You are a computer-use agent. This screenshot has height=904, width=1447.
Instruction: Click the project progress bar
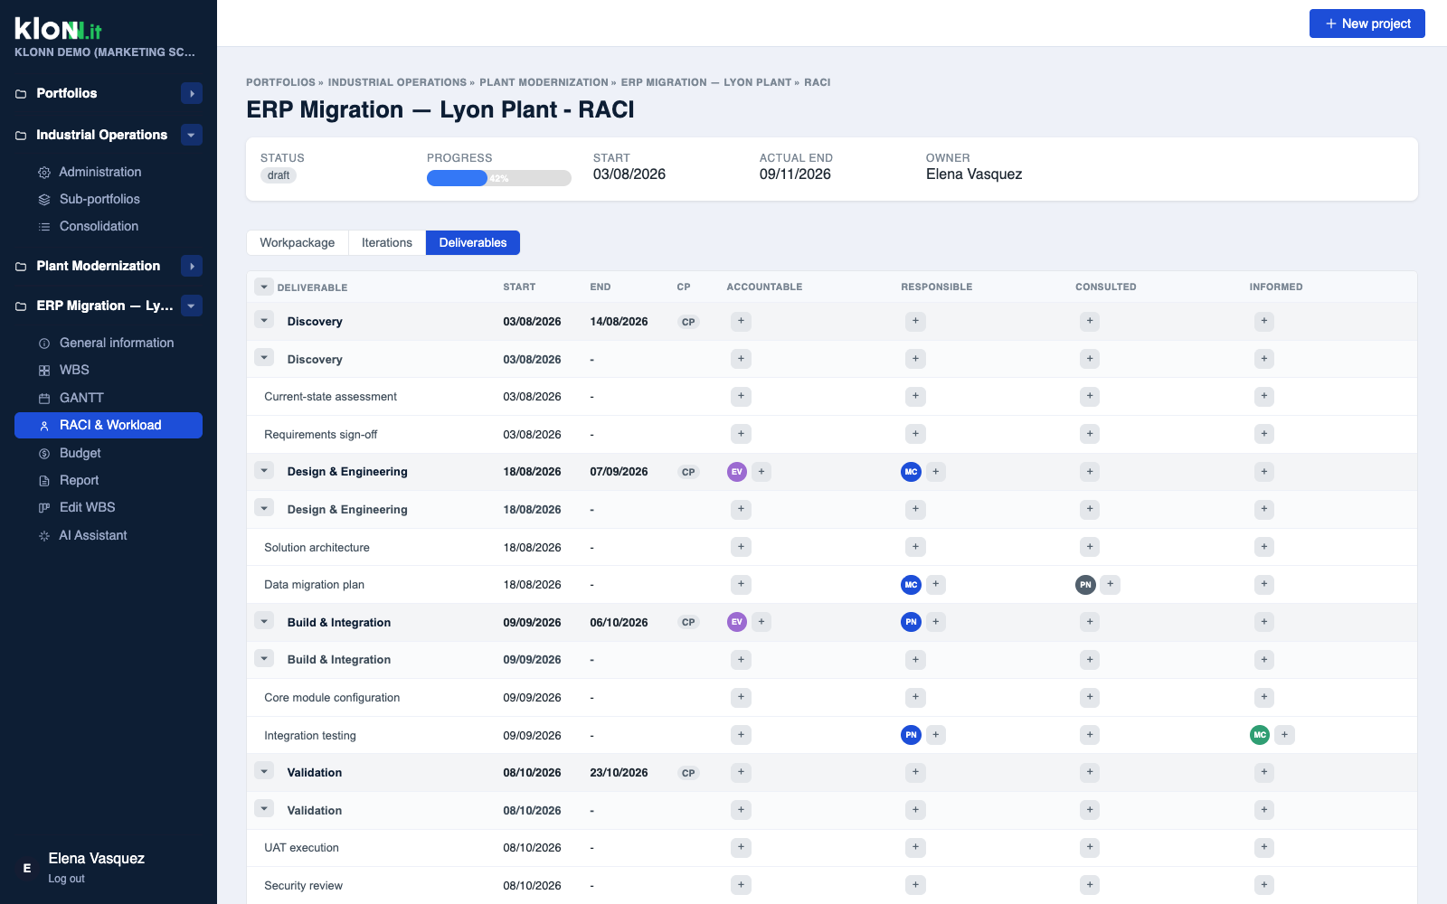click(x=499, y=178)
